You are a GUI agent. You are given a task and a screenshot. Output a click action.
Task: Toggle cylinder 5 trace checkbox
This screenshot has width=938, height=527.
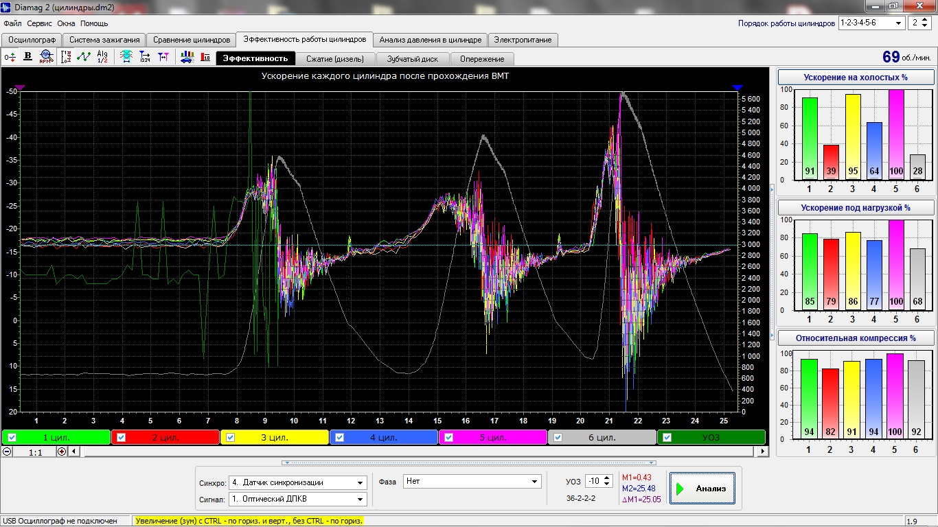point(448,438)
